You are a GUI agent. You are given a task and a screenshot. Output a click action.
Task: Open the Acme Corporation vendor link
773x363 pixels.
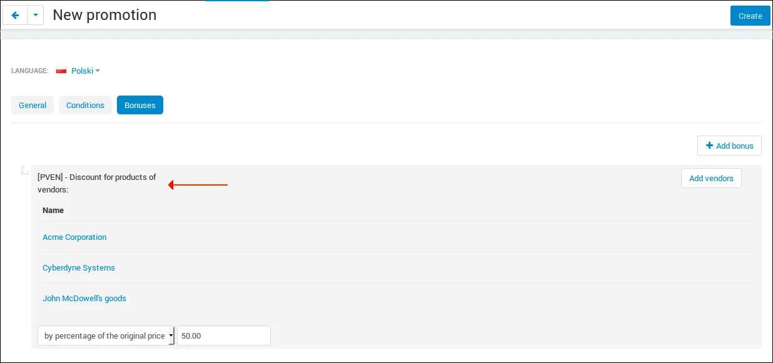(74, 237)
